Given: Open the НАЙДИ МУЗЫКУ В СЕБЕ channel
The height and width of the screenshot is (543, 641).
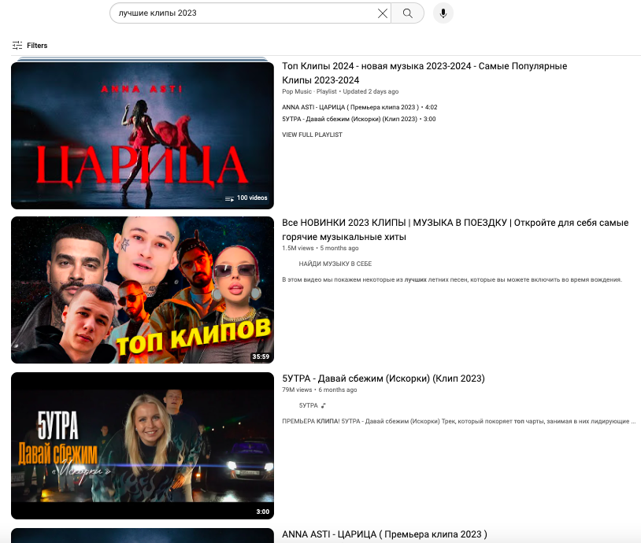Looking at the screenshot, I should (335, 264).
